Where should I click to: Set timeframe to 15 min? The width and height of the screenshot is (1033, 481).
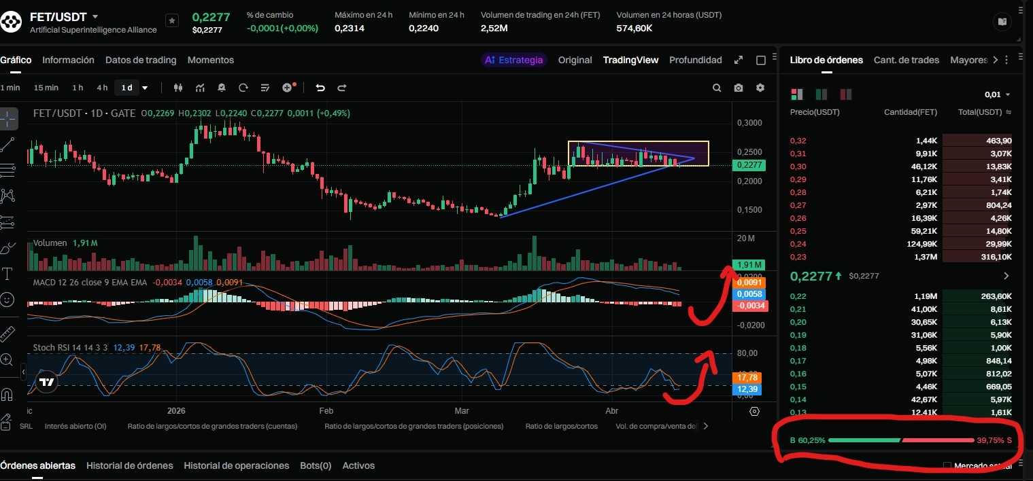click(46, 88)
